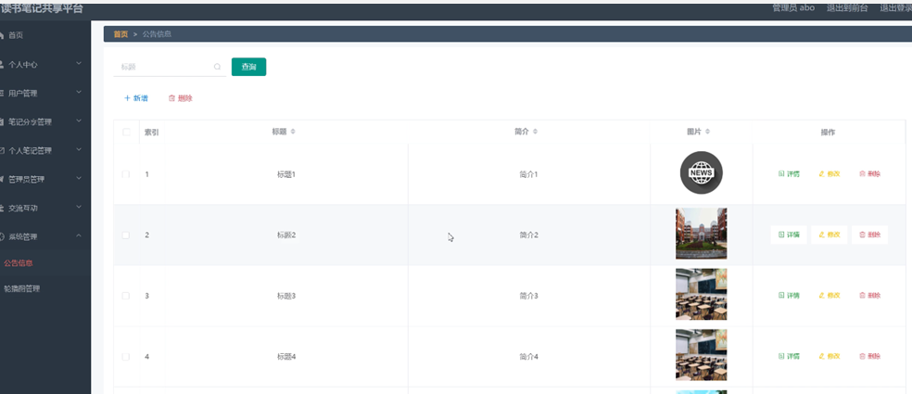
Task: Click 修改 for row 标题4
Action: 830,356
